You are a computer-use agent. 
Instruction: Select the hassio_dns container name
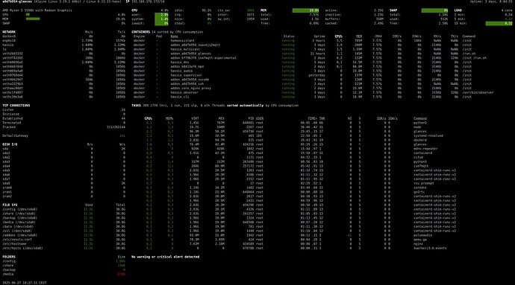180,63
